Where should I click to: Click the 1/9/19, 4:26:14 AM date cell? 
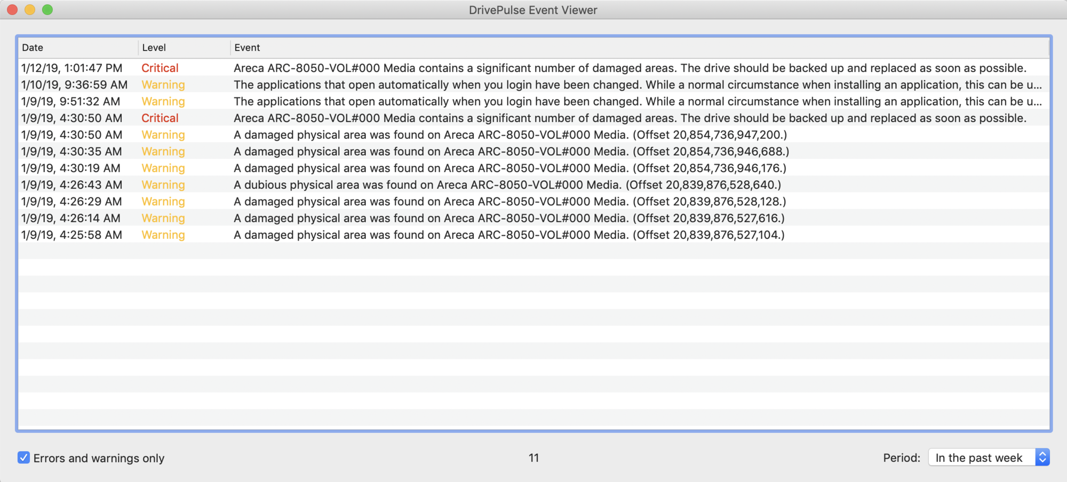click(x=71, y=218)
